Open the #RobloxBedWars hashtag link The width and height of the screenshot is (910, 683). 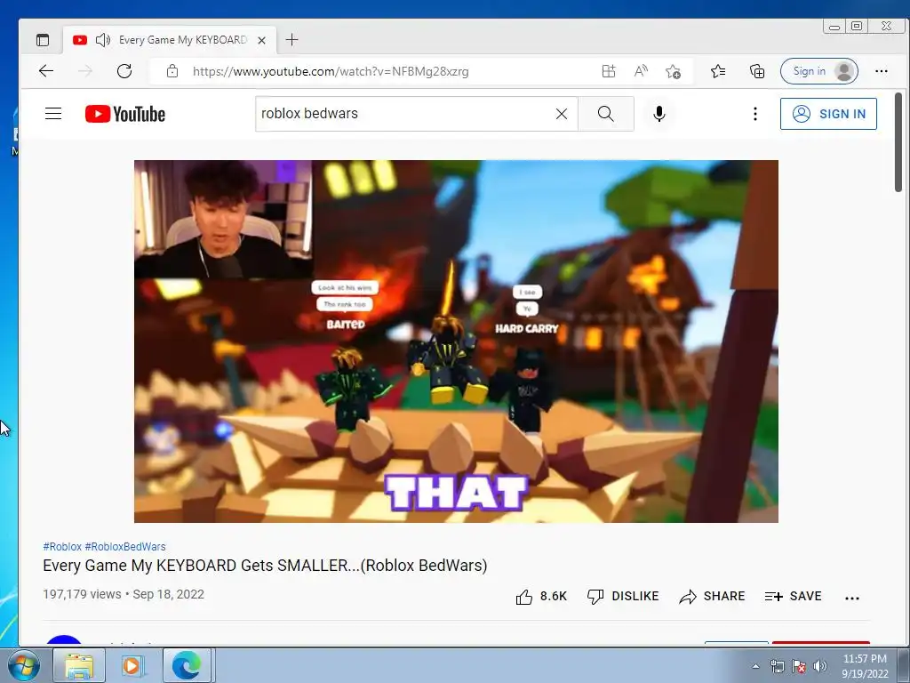pyautogui.click(x=125, y=547)
